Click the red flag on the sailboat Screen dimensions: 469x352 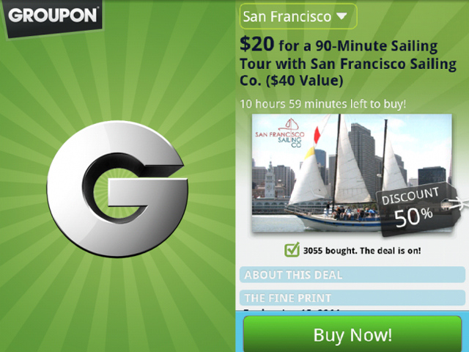(317, 135)
